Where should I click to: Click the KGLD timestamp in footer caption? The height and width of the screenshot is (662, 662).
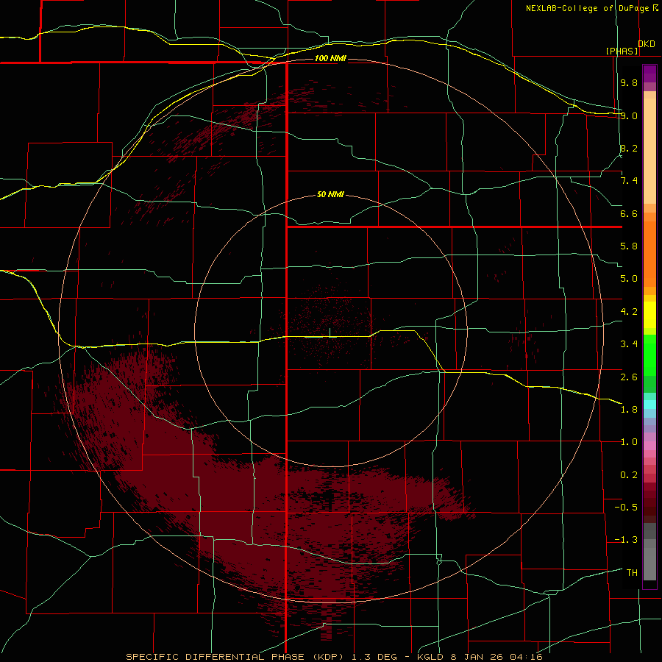pos(480,657)
